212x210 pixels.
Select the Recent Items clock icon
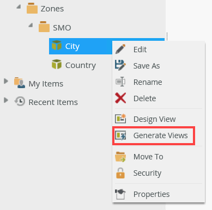click(x=20, y=101)
